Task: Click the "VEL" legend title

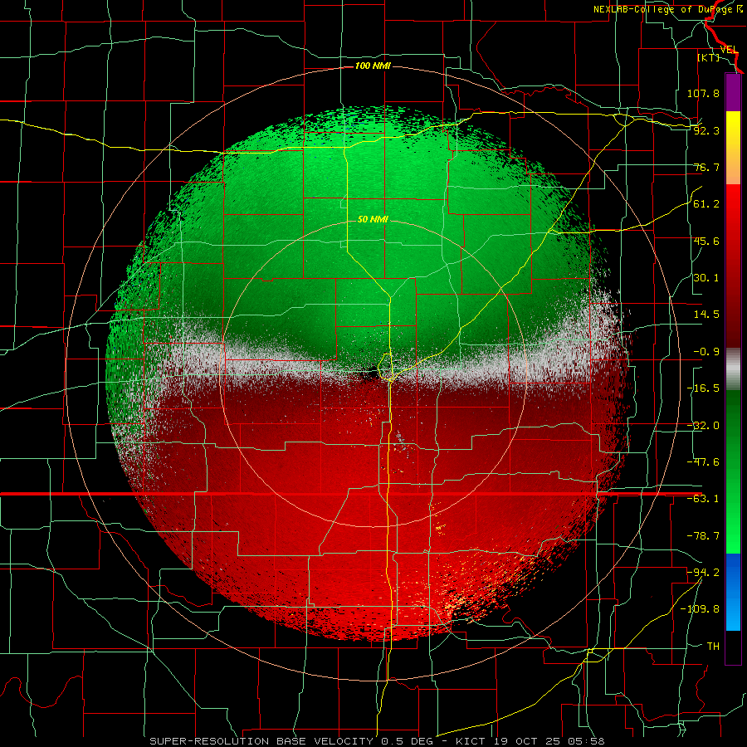Action: (729, 50)
